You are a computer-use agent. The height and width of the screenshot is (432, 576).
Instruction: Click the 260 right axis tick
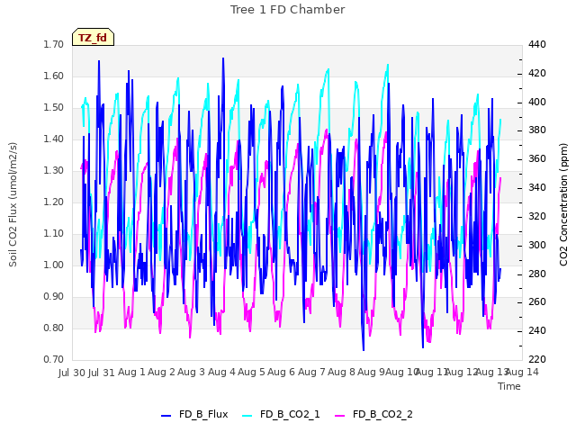[537, 302]
